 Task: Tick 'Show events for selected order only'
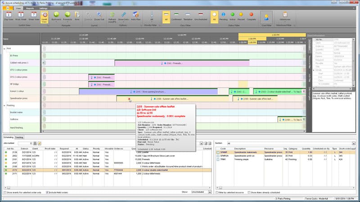tap(5, 193)
